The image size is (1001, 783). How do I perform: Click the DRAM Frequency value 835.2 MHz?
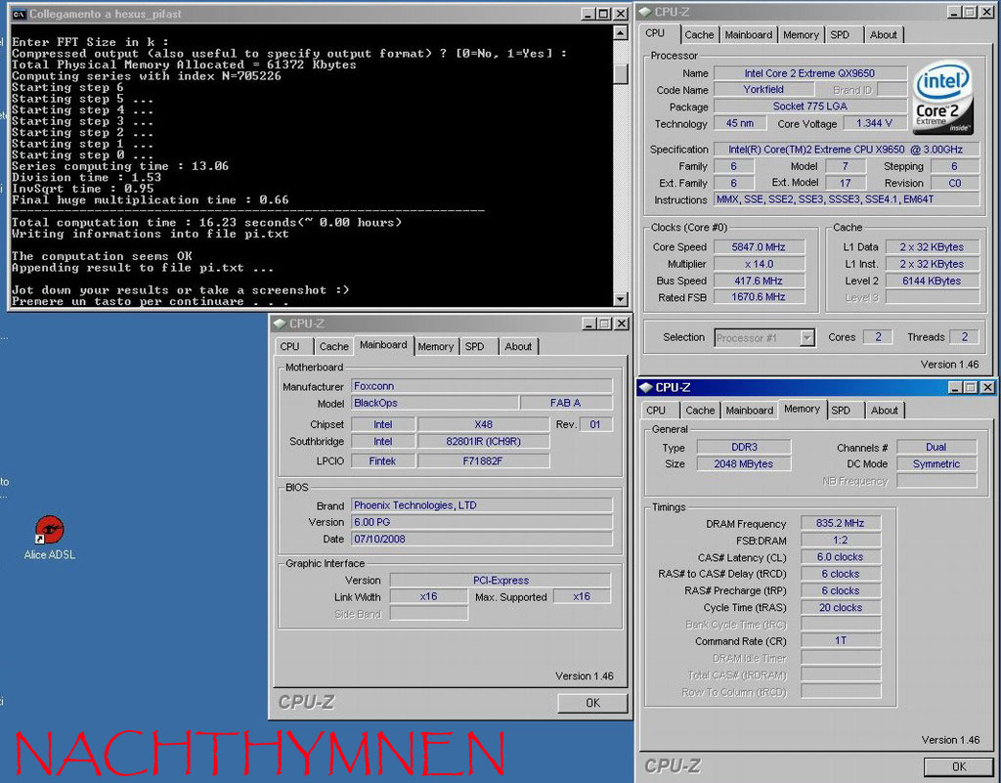tap(840, 523)
